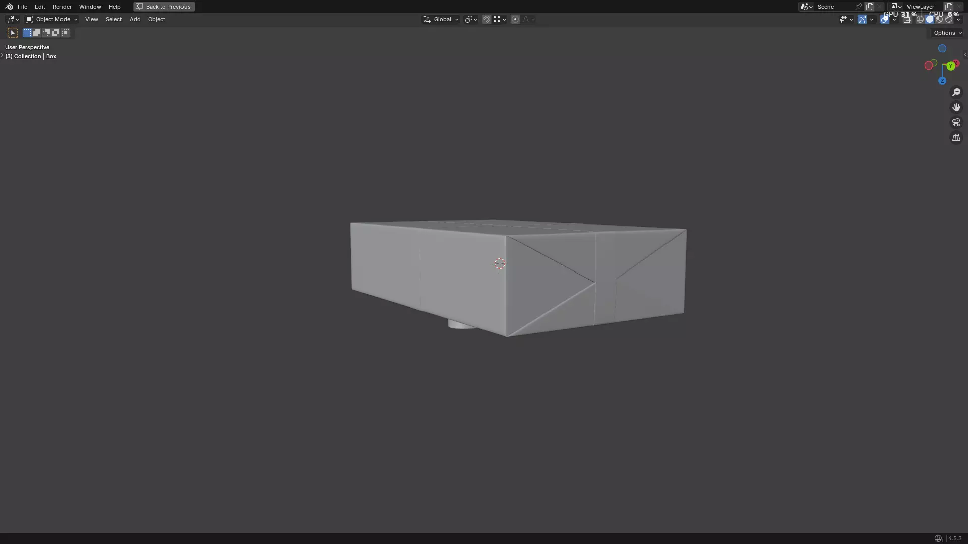The height and width of the screenshot is (544, 968).
Task: Click the New Scene copy icon
Action: 870,7
